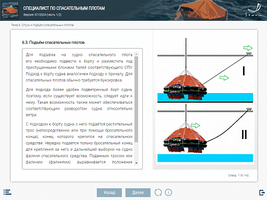Click the course title Специалист по спасательным плотам

(x=64, y=8)
